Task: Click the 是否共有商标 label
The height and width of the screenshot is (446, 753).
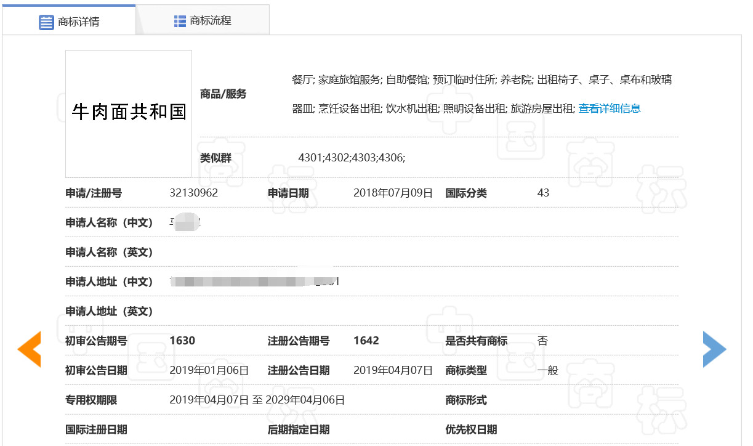Action: click(x=477, y=341)
